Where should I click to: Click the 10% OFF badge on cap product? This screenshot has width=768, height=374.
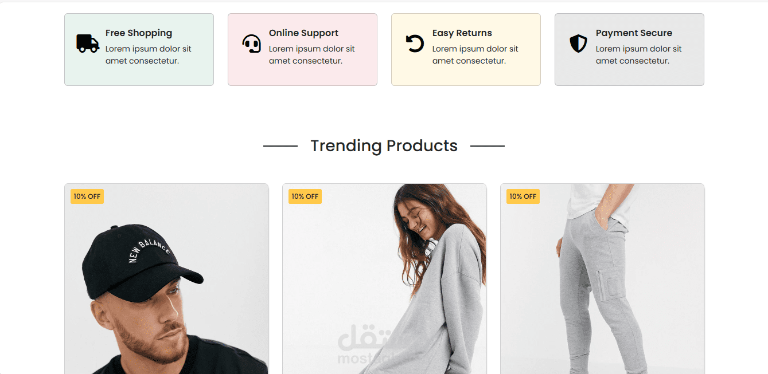87,196
